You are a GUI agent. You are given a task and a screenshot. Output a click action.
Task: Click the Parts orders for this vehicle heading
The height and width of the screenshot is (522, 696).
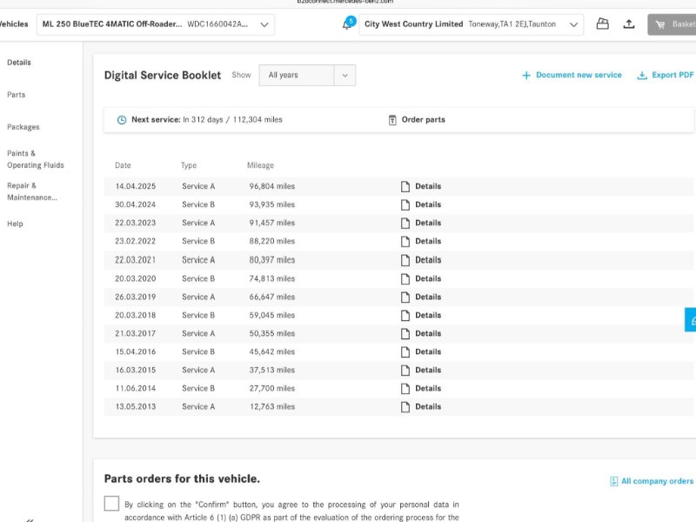(182, 479)
